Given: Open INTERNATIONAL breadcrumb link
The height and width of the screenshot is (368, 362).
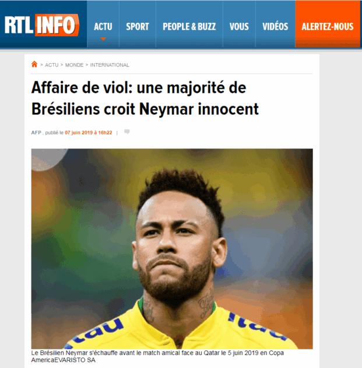Looking at the screenshot, I should pyautogui.click(x=110, y=65).
